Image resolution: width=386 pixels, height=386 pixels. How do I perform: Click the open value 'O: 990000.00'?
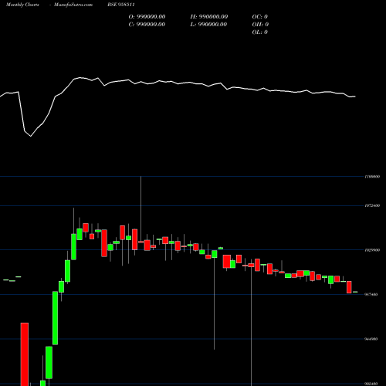pos(147,17)
